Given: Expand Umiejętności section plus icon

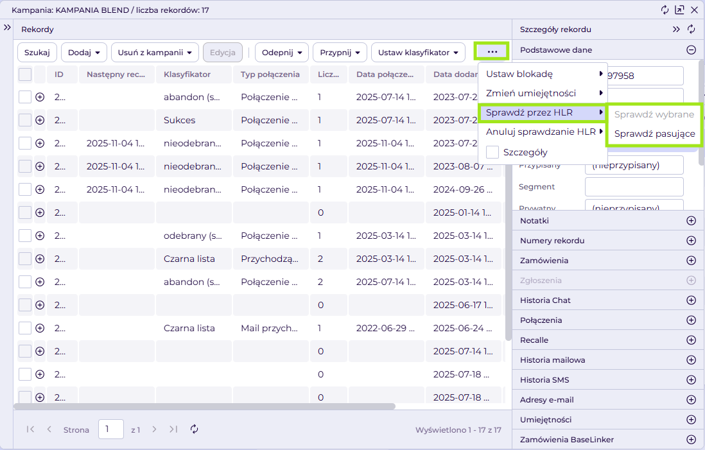Looking at the screenshot, I should [692, 419].
